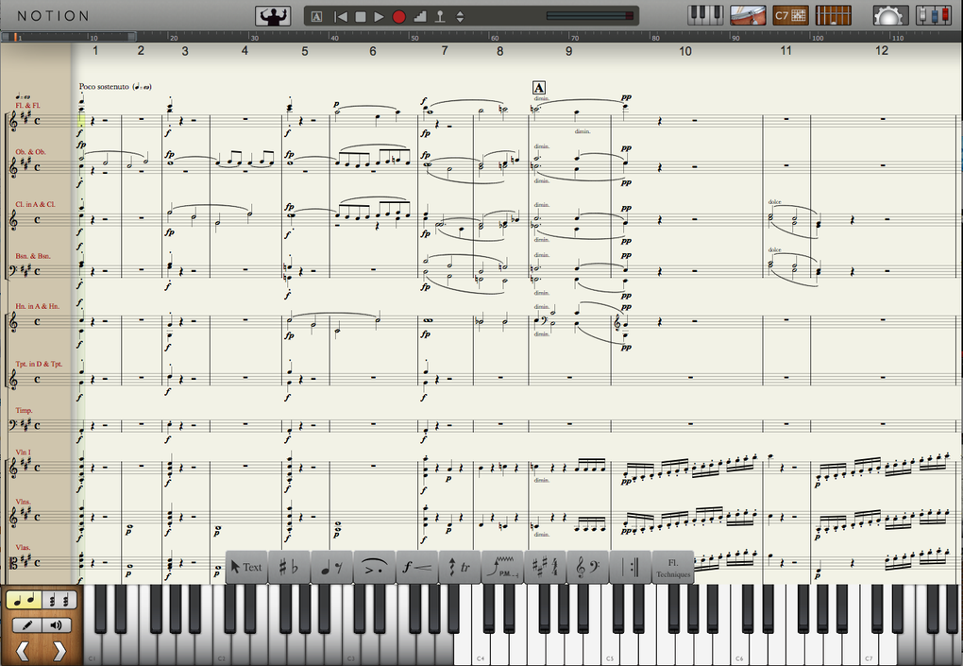Select the Hn. in A & Hn. label
Image resolution: width=963 pixels, height=666 pixels.
[x=38, y=306]
